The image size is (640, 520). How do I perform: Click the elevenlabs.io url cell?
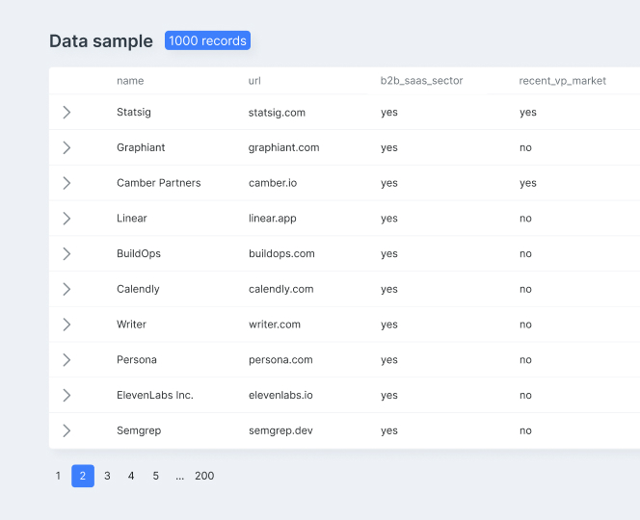280,395
